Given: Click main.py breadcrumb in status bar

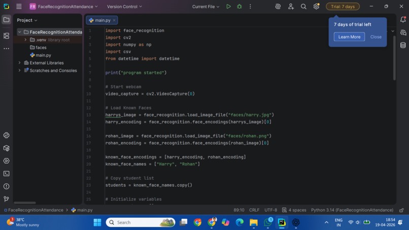Looking at the screenshot, I should [82, 210].
